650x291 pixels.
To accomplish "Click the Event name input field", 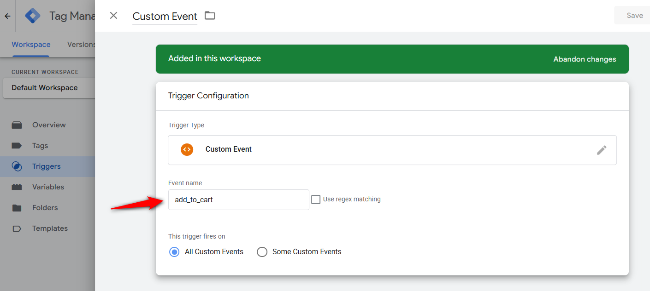I will pyautogui.click(x=239, y=200).
